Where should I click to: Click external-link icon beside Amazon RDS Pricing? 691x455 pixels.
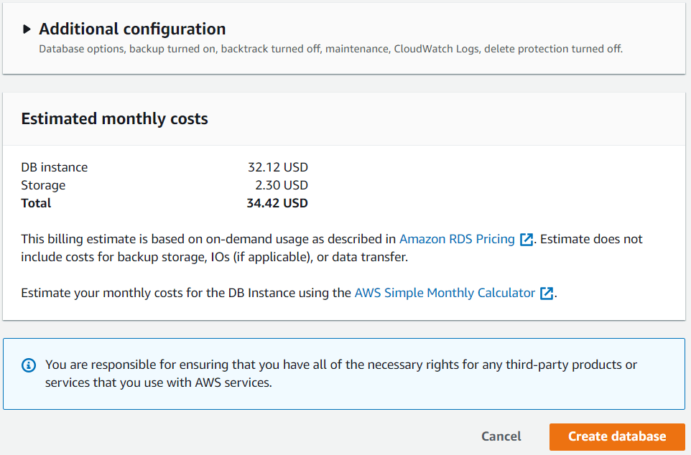pos(527,240)
